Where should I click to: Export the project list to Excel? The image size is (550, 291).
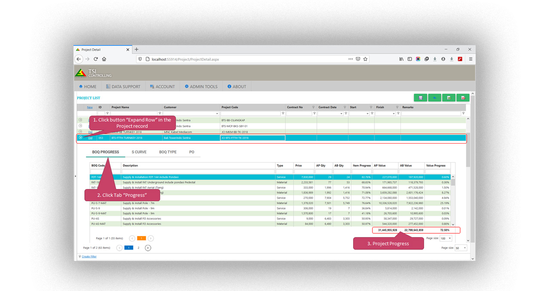[449, 98]
